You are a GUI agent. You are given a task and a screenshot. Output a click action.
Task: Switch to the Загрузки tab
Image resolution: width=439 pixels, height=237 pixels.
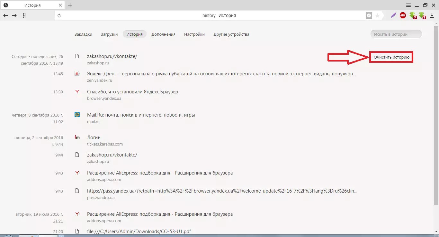(x=109, y=34)
